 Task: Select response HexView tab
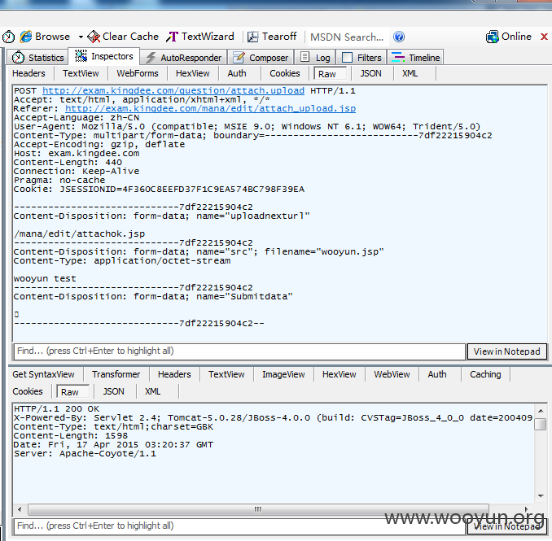click(x=339, y=374)
